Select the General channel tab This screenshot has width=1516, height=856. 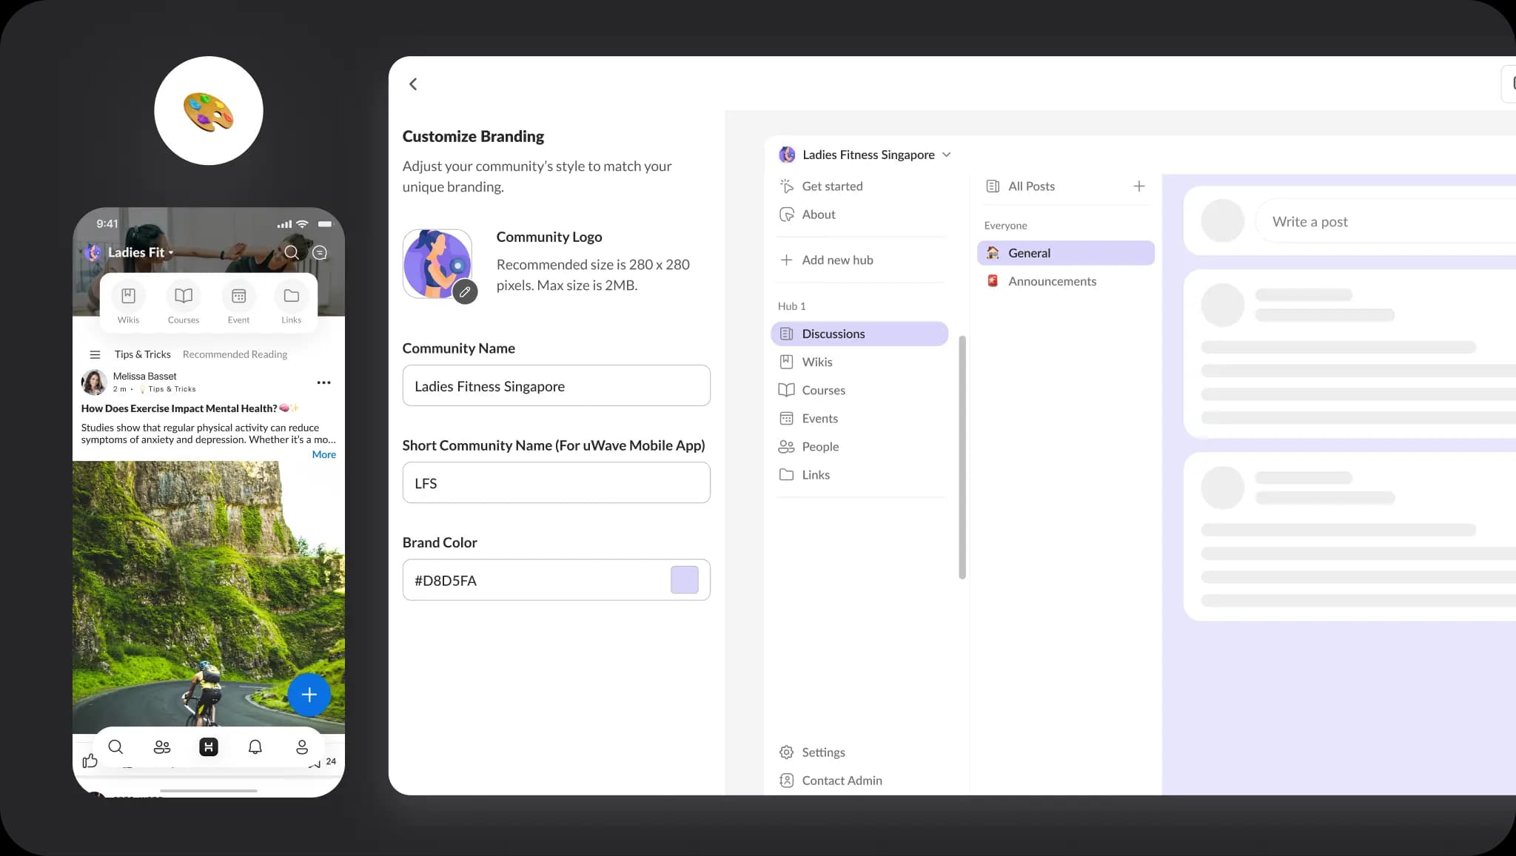click(x=1065, y=252)
